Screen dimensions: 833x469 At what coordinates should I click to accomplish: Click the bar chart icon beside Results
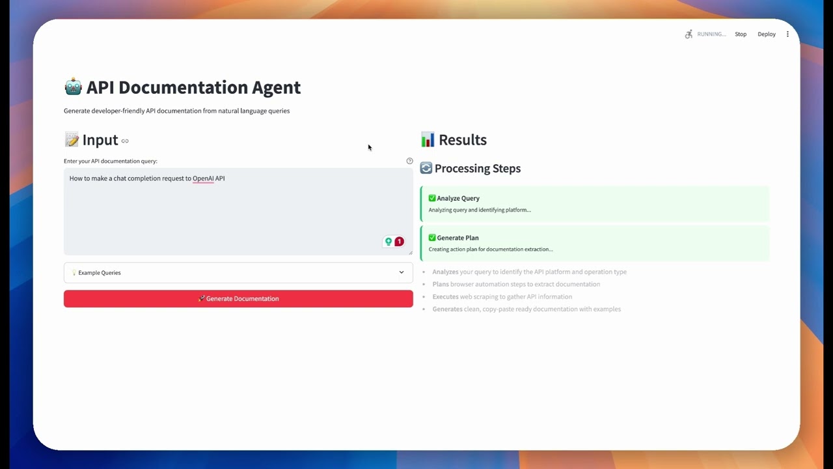tap(427, 139)
